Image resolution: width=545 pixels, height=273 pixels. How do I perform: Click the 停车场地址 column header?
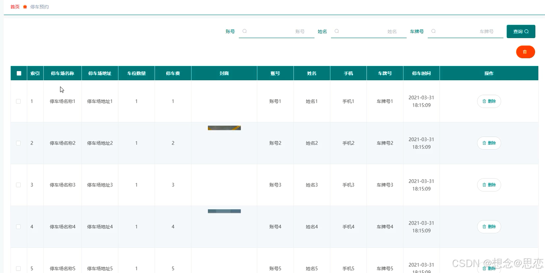click(x=100, y=73)
